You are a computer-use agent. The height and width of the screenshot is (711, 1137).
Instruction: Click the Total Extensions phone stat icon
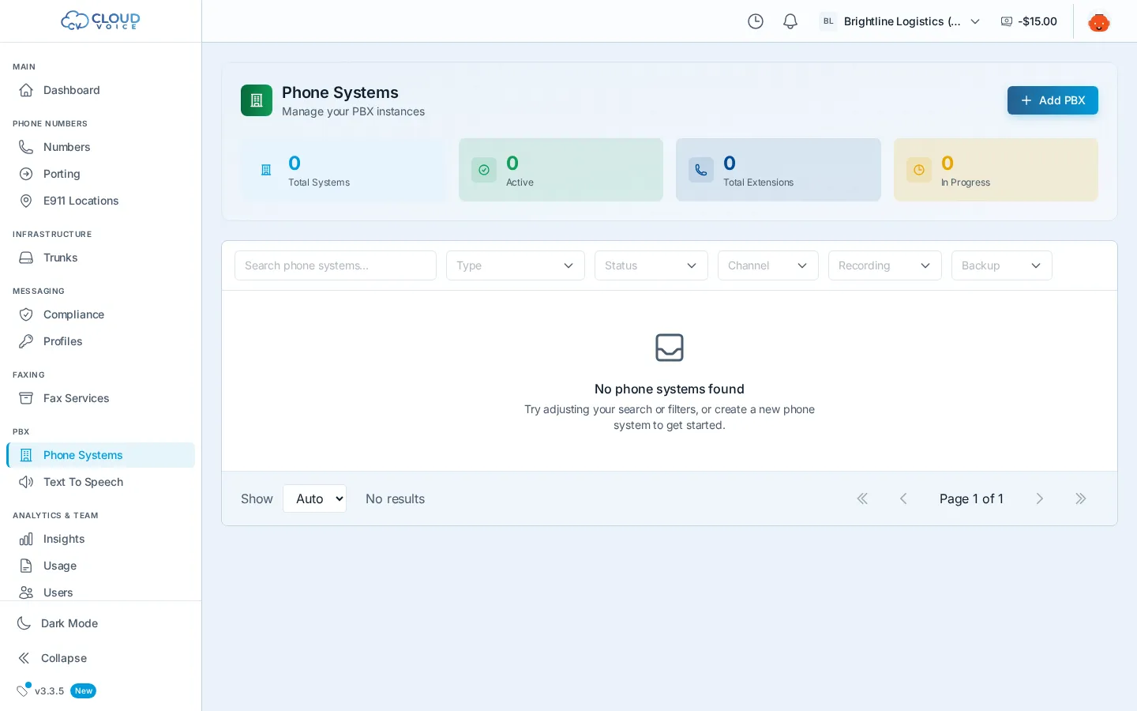pos(701,170)
